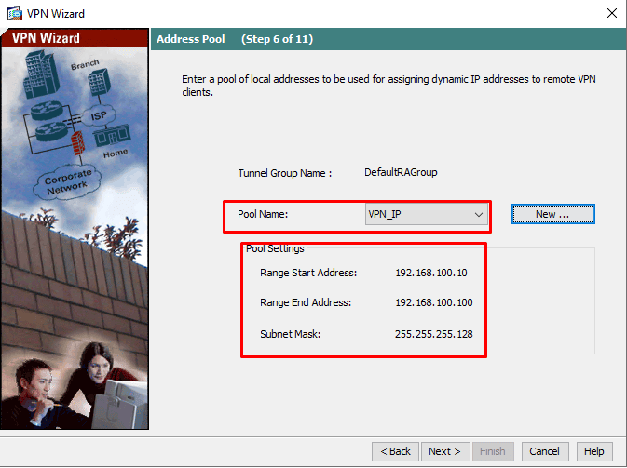This screenshot has height=468, width=627.
Task: Select the Subnet Mask value 255.255.255.128
Action: click(x=434, y=334)
